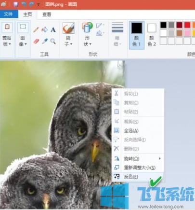Open the 文件 file menu
This screenshot has width=195, height=210.
(9, 14)
